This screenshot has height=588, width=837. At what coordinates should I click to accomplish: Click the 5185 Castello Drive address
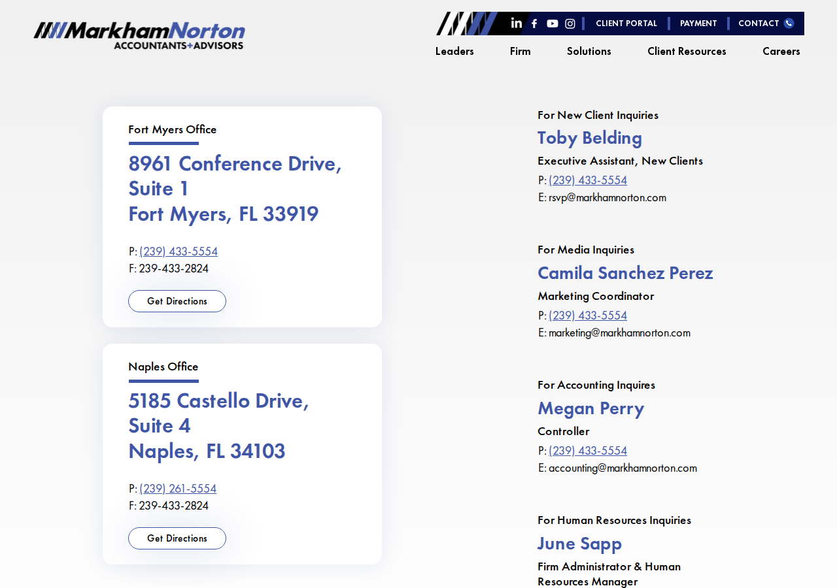coord(219,426)
